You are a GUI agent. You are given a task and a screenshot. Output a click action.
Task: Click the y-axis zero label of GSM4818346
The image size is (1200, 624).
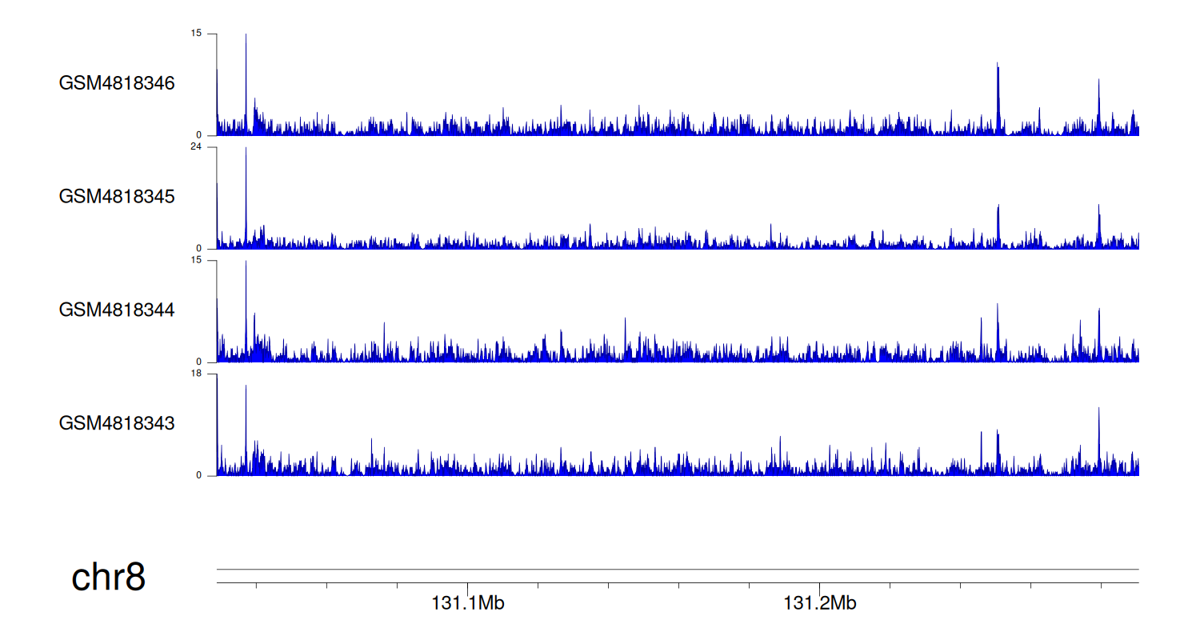[x=199, y=135]
